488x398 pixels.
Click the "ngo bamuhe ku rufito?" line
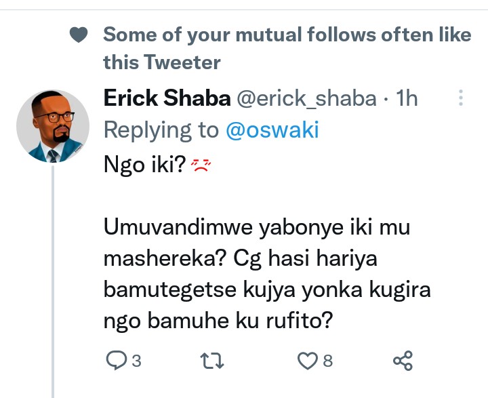pyautogui.click(x=218, y=319)
